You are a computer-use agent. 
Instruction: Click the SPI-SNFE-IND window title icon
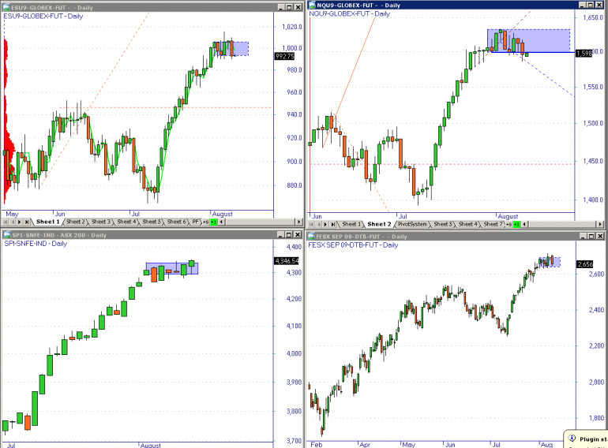[x=7, y=235]
